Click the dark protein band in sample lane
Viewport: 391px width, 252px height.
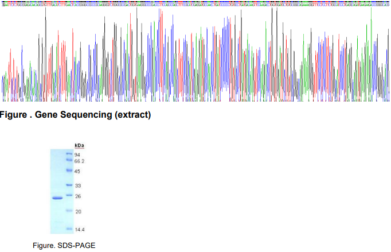point(57,198)
